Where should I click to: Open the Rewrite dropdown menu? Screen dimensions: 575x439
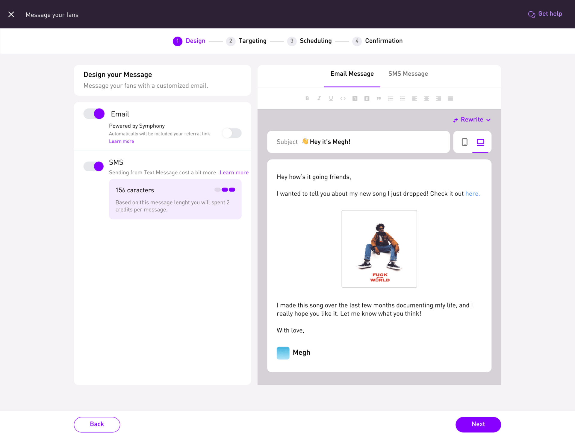[472, 120]
